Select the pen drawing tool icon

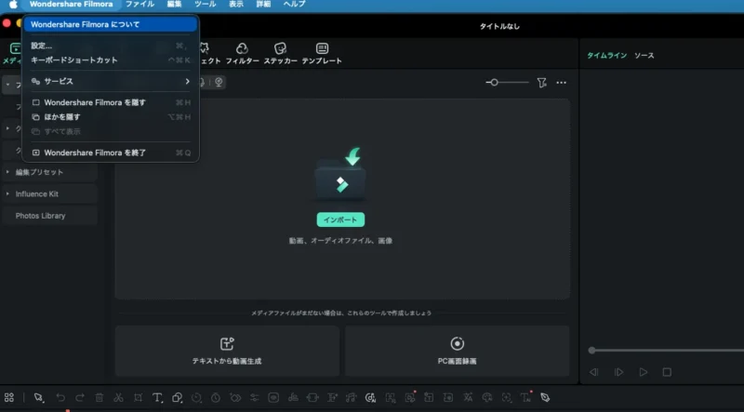point(545,398)
